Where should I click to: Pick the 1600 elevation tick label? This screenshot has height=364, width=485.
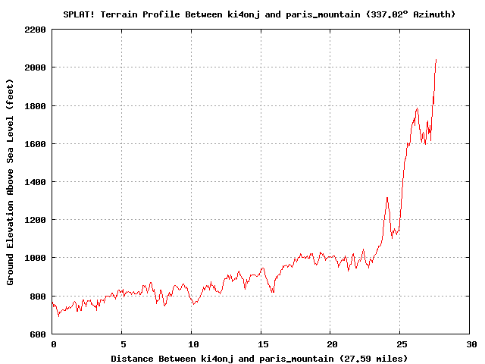pyautogui.click(x=35, y=143)
